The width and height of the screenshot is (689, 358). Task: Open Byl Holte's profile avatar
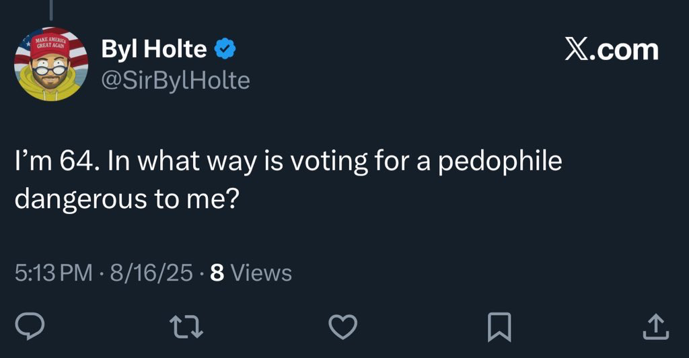(51, 65)
